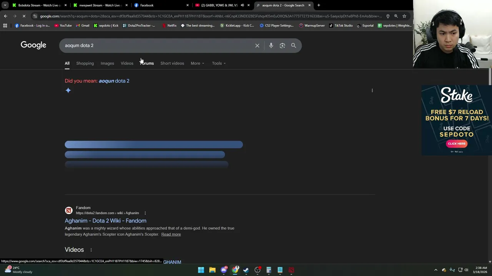
Task: Expand the More search filters dropdown
Action: pyautogui.click(x=197, y=63)
